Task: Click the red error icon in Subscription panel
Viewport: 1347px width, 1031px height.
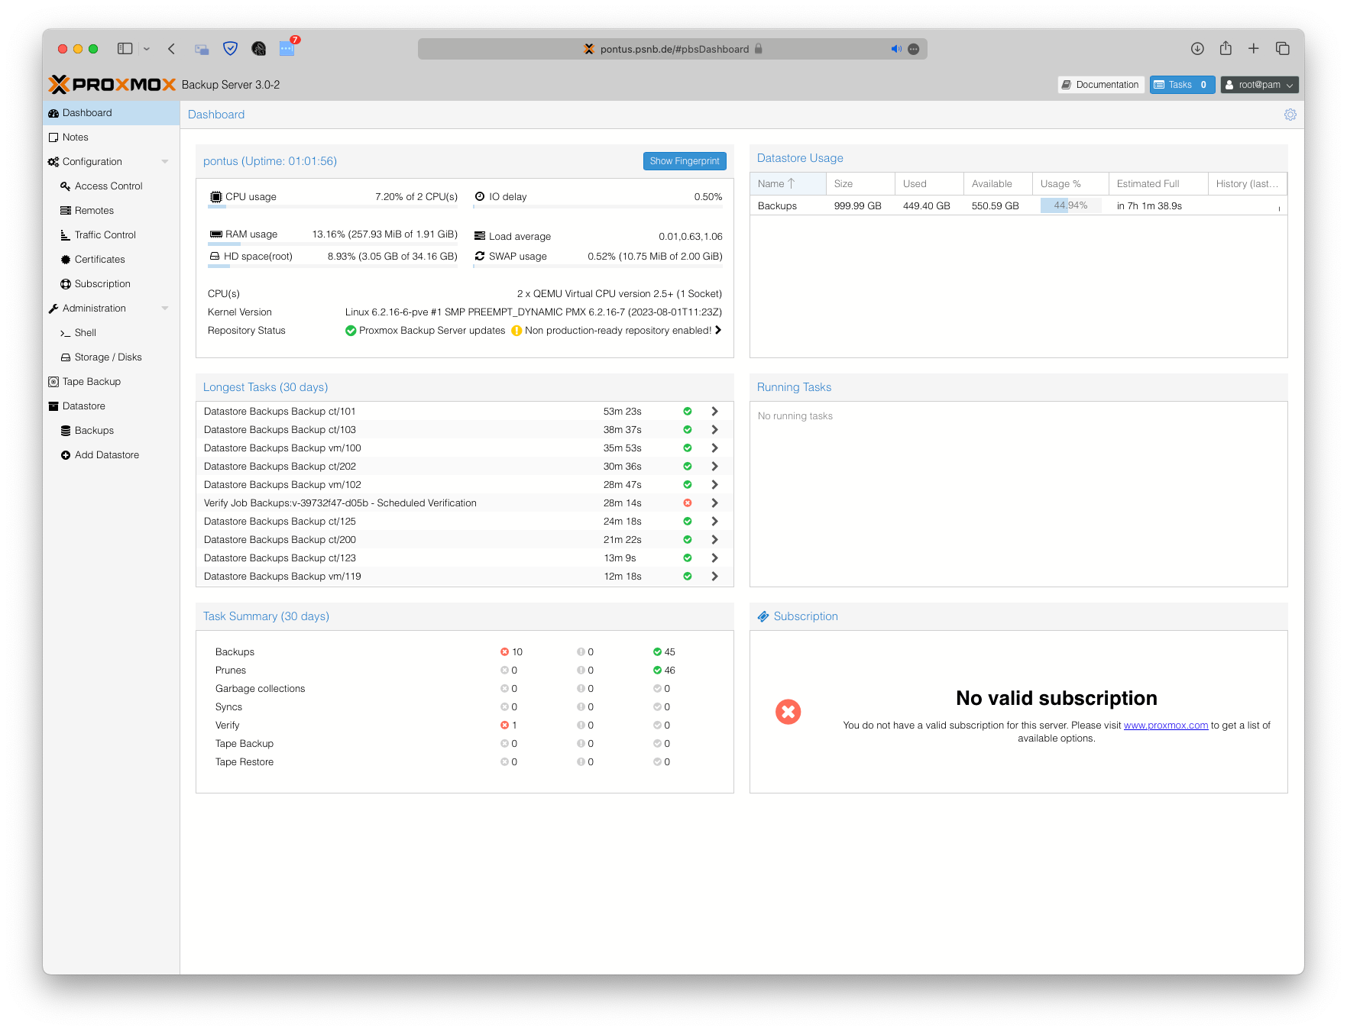Action: tap(788, 712)
